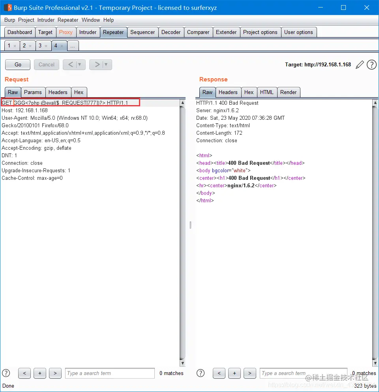
Task: Add new Repeater tab with ellipsis
Action: point(73,46)
